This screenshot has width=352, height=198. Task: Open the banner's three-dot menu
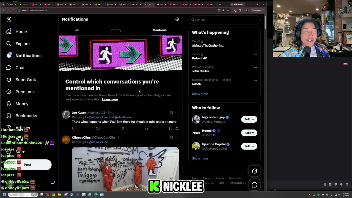click(177, 40)
